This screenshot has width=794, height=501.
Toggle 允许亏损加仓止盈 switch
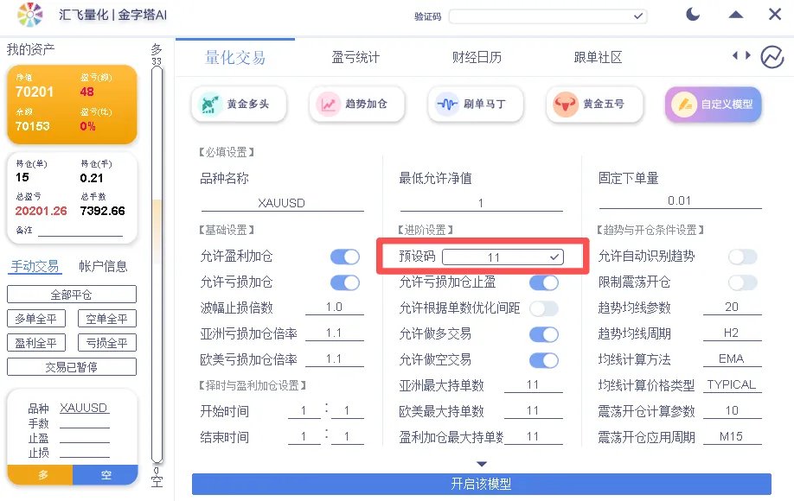click(x=544, y=282)
